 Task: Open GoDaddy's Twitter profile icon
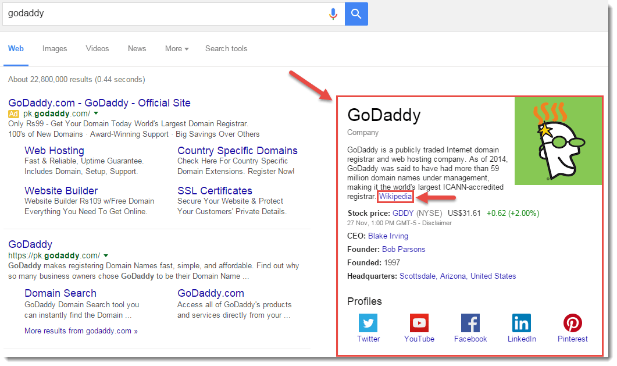(368, 323)
